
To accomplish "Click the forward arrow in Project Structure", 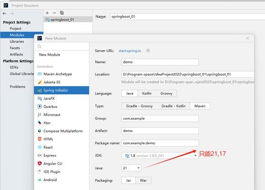I will tap(12, 13).
